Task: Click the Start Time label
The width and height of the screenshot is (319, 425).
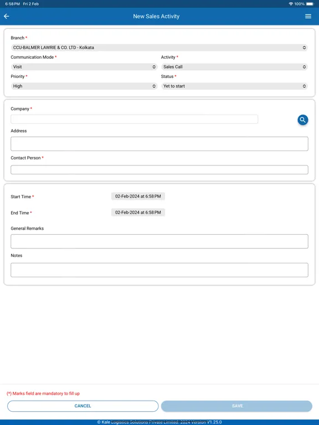Action: 21,197
